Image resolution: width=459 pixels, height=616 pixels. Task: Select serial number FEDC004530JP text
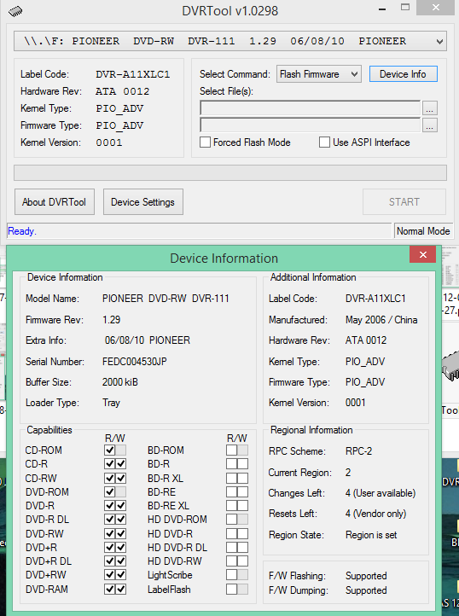pos(135,362)
